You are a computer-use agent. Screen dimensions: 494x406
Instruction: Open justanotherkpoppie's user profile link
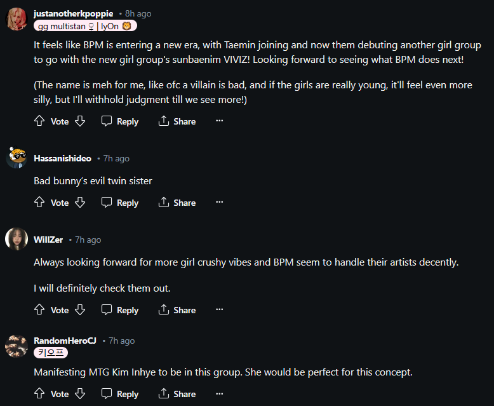pos(74,13)
